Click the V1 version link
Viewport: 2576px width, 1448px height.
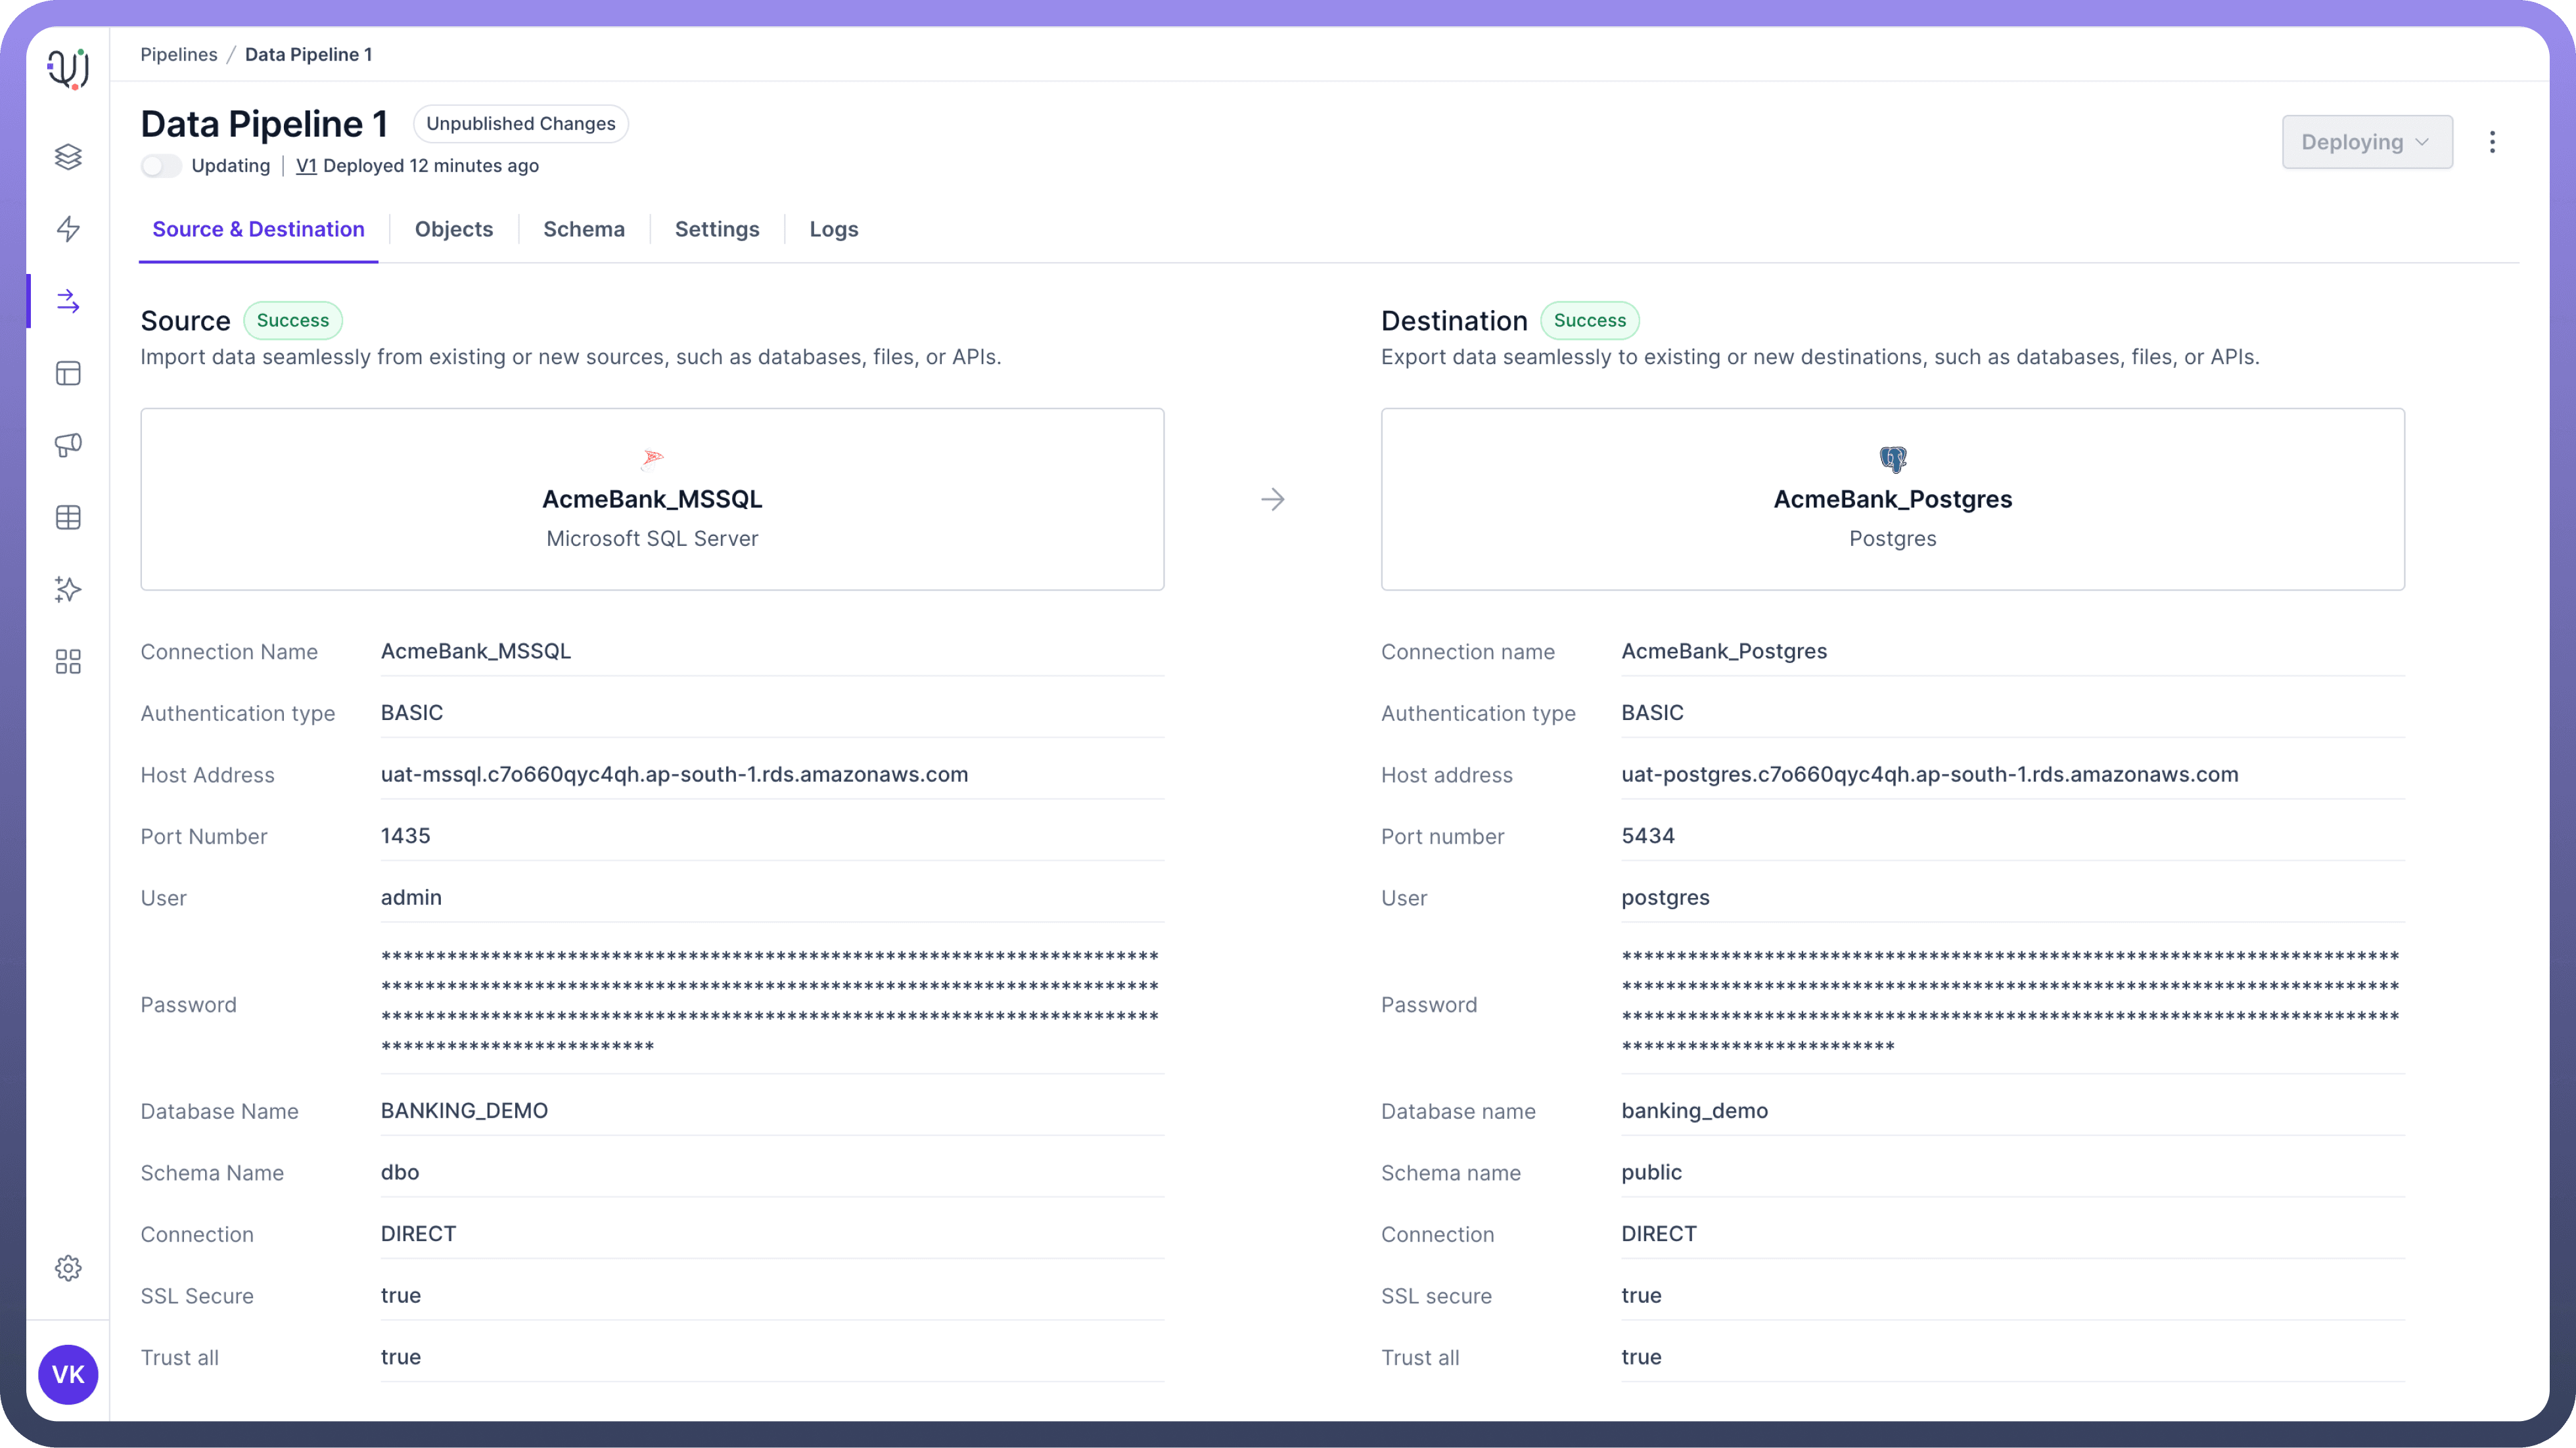click(x=306, y=166)
